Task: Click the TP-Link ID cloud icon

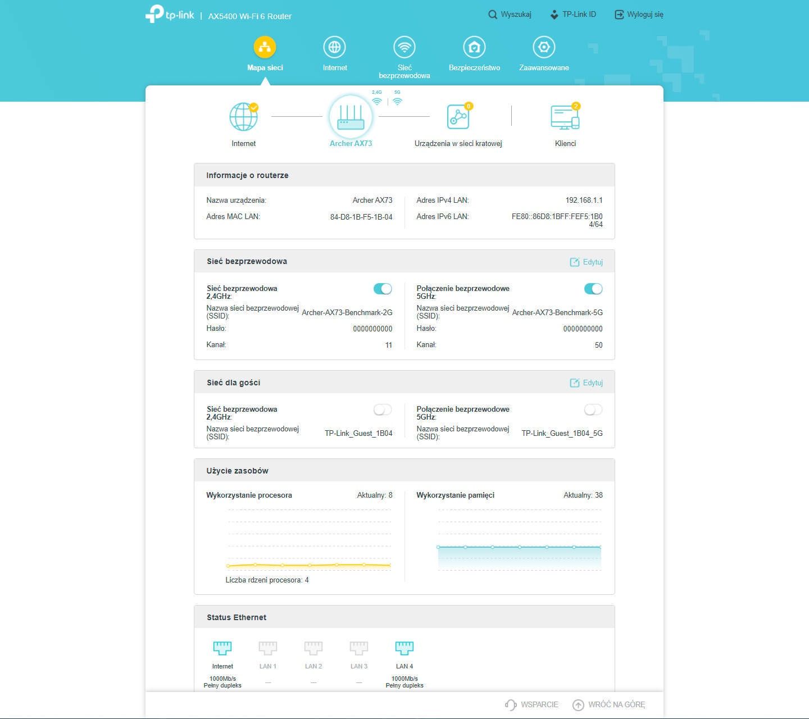Action: coord(554,15)
